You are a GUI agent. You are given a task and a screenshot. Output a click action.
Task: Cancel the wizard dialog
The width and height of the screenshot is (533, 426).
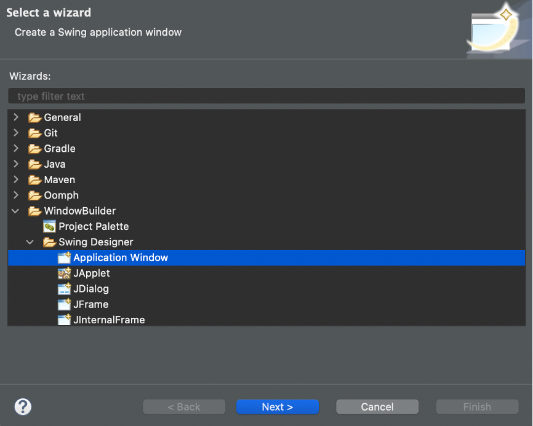377,407
